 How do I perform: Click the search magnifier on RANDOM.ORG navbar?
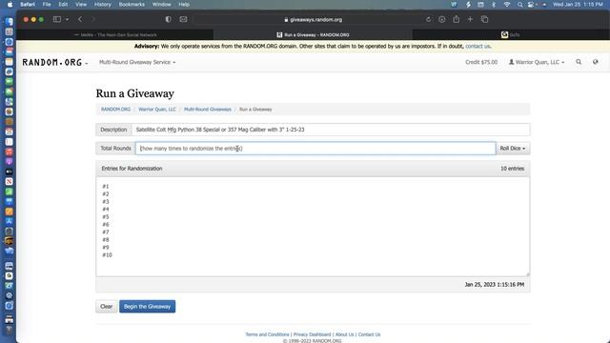click(579, 62)
